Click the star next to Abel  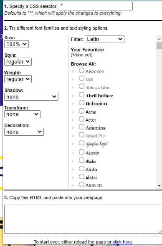[x=73, y=79]
